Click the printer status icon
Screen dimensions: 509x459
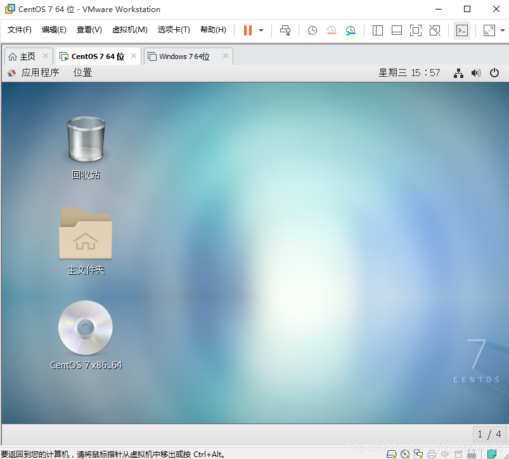[x=432, y=454]
